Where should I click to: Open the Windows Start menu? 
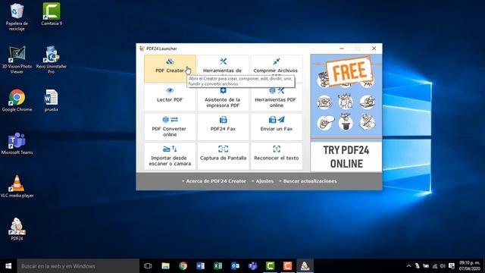pyautogui.click(x=8, y=266)
